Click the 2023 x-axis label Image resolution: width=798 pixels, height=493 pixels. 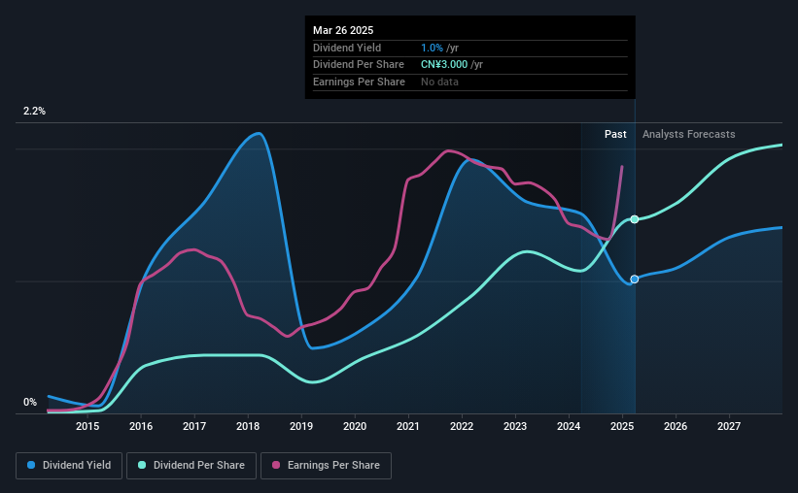(515, 426)
